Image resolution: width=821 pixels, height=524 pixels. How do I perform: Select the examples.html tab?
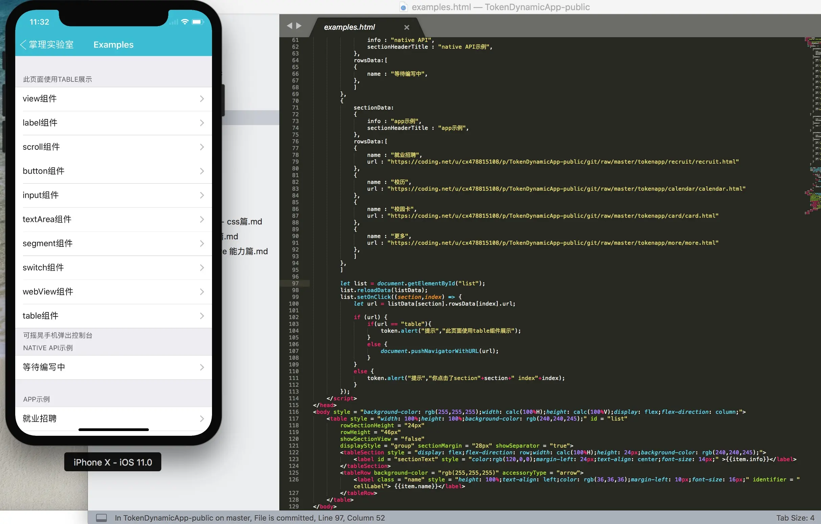tap(349, 27)
